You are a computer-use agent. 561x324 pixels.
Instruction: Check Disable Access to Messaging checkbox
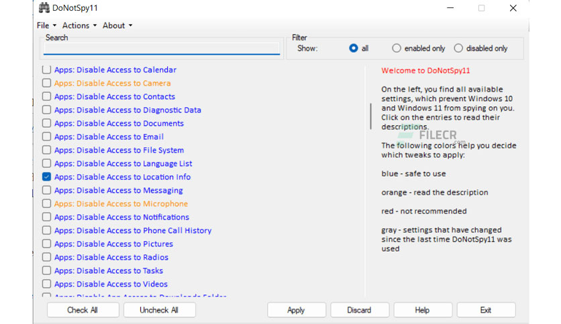(46, 190)
